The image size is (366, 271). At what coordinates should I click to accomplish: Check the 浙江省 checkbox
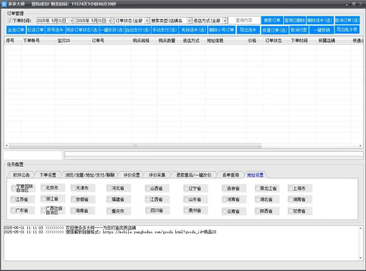click(x=43, y=199)
